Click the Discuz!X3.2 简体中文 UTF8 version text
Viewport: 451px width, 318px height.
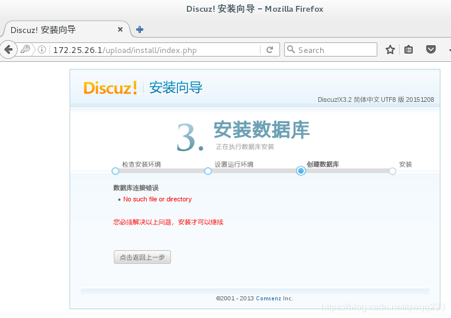pyautogui.click(x=376, y=100)
